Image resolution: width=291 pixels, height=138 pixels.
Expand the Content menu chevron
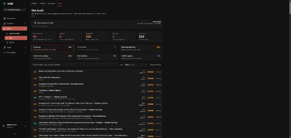pos(25,24)
